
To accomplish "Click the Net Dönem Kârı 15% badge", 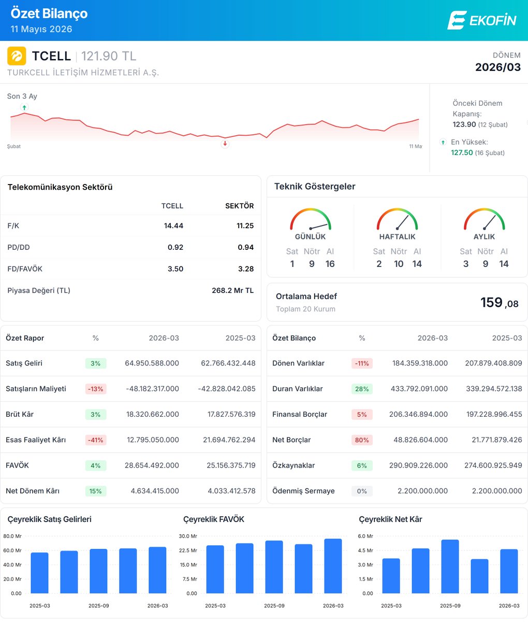I will click(x=96, y=491).
